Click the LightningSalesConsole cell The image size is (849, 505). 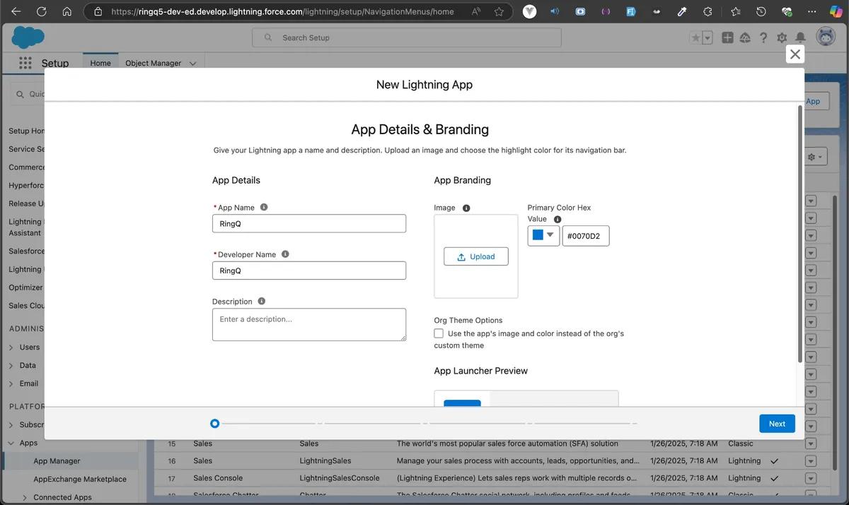(340, 478)
